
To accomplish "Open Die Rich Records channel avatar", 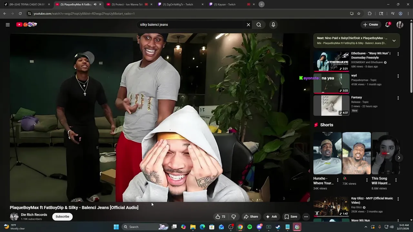I will click(14, 217).
